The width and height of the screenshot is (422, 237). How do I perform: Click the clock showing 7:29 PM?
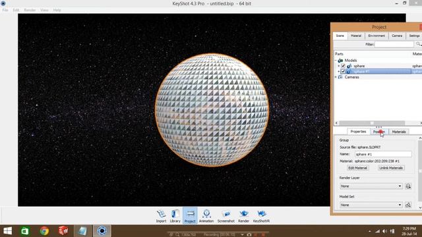409,228
